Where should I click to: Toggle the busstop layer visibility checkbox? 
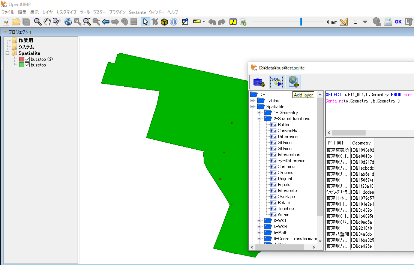(x=27, y=65)
